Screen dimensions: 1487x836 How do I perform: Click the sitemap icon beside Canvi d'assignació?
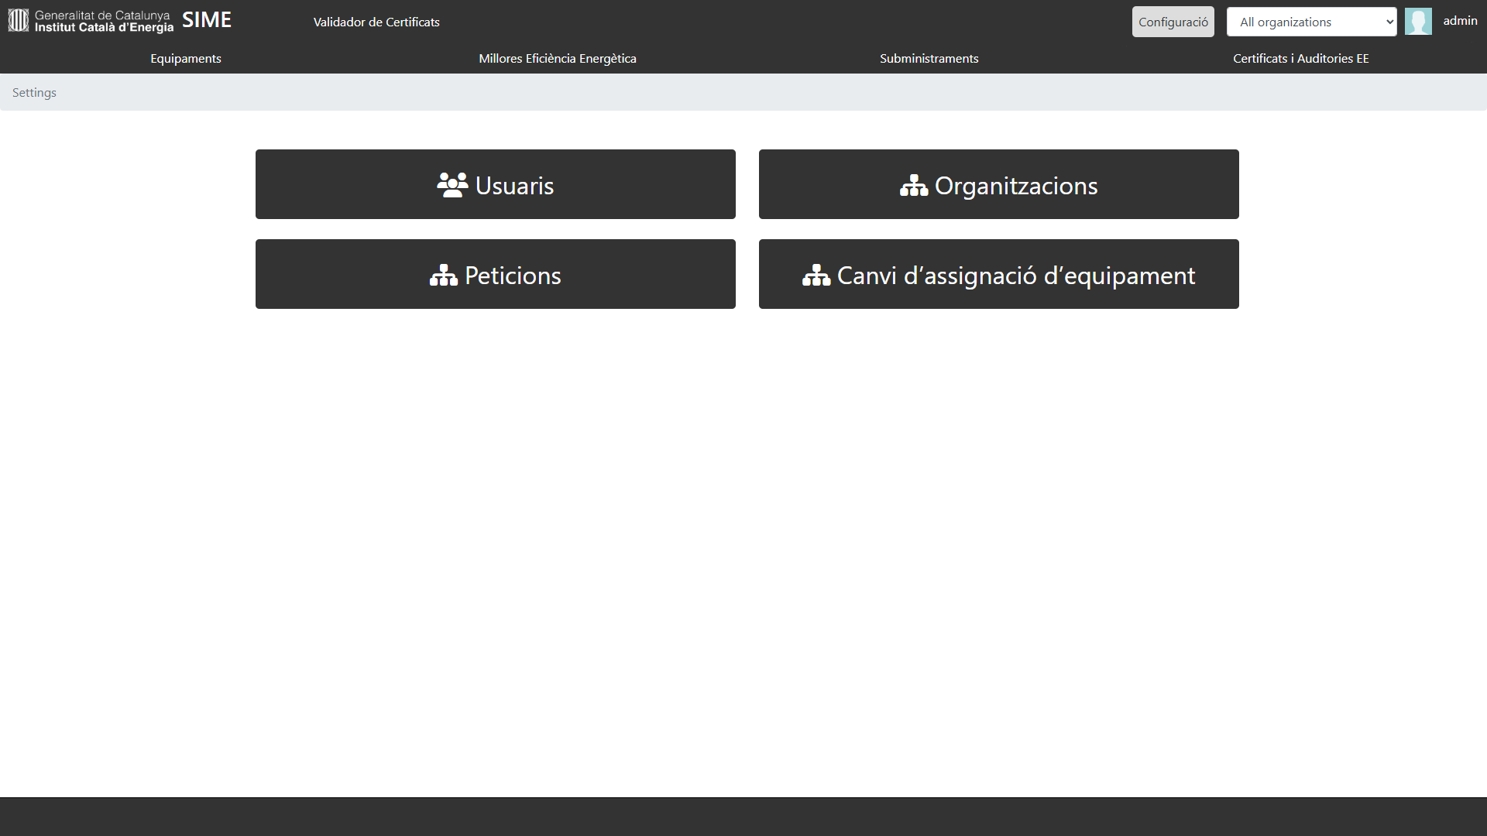(816, 276)
